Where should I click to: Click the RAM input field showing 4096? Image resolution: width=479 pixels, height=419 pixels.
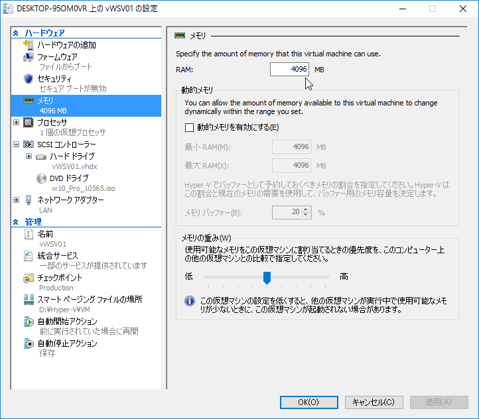tap(289, 69)
